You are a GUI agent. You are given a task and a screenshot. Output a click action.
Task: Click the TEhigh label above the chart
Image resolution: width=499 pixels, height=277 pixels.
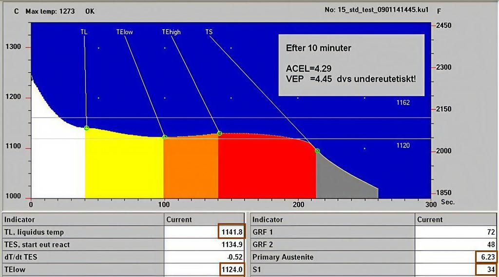[171, 32]
